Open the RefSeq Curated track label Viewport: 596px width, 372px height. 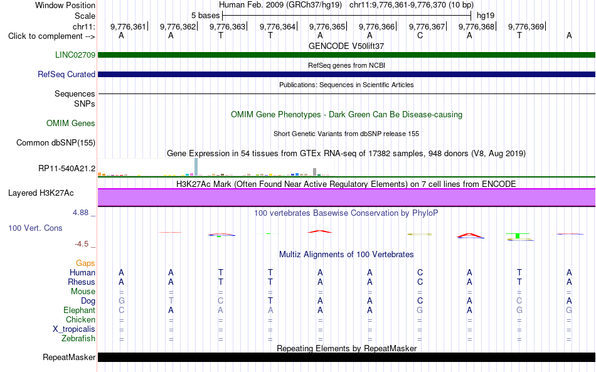click(67, 75)
